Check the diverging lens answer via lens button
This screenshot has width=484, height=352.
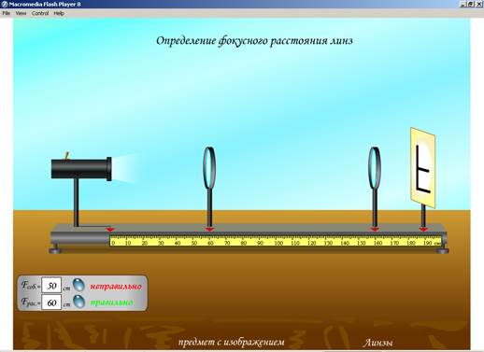(78, 302)
